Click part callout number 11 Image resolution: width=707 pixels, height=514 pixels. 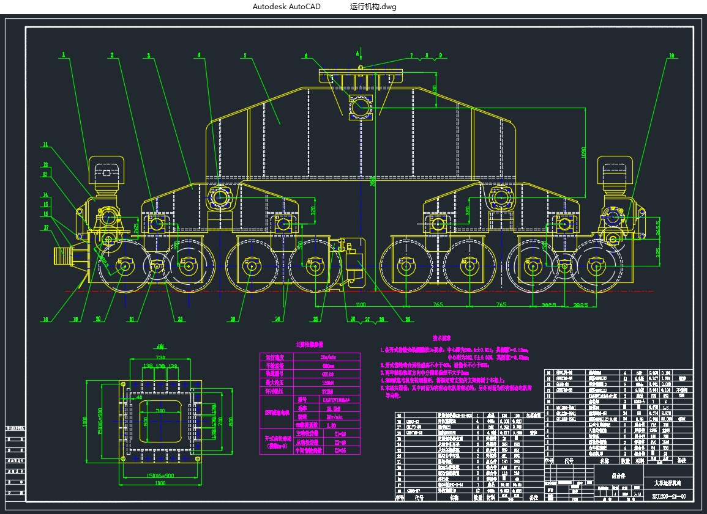45,145
